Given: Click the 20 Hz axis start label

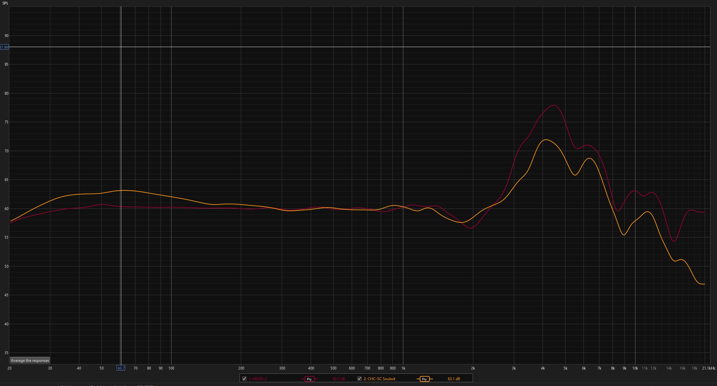Looking at the screenshot, I should (9, 368).
